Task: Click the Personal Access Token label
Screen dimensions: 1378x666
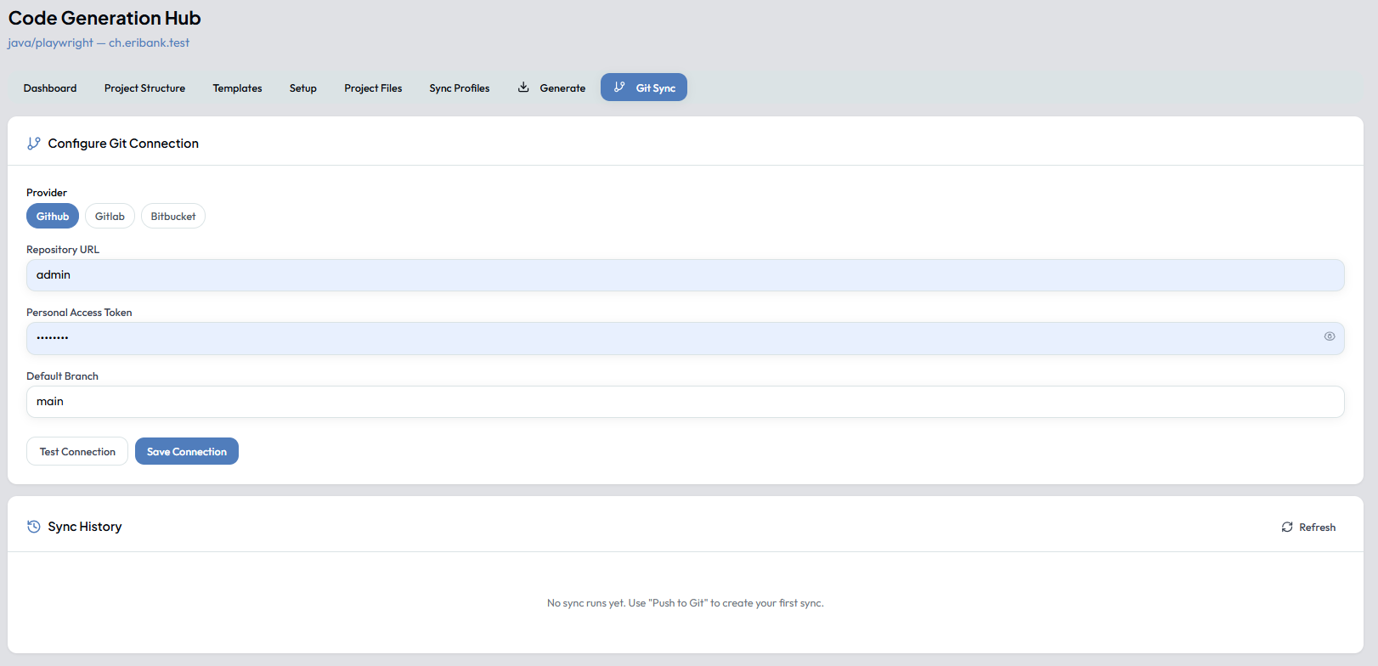Action: [79, 313]
